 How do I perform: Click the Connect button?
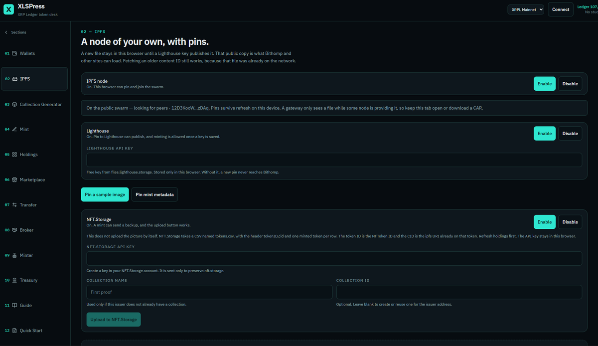click(x=561, y=9)
